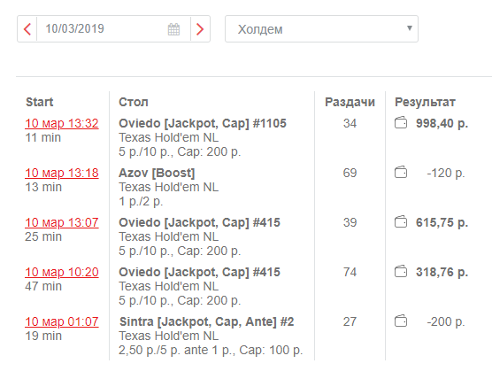Open session link 10 мар 13:18

(62, 173)
